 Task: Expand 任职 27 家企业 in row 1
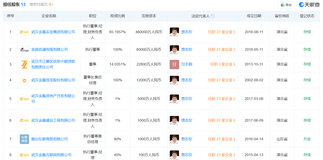click(x=222, y=32)
